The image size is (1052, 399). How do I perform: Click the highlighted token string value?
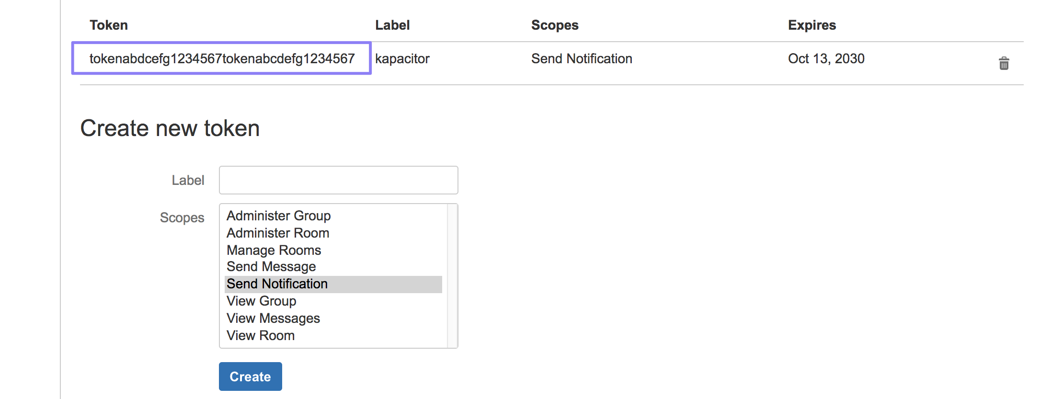pos(222,58)
